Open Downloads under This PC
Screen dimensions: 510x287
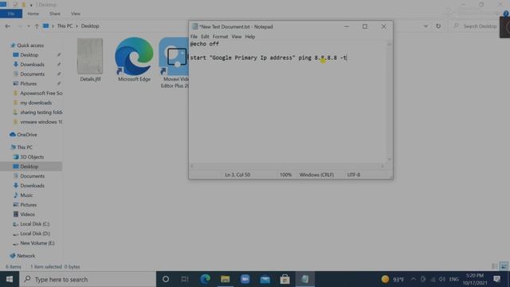(x=32, y=186)
